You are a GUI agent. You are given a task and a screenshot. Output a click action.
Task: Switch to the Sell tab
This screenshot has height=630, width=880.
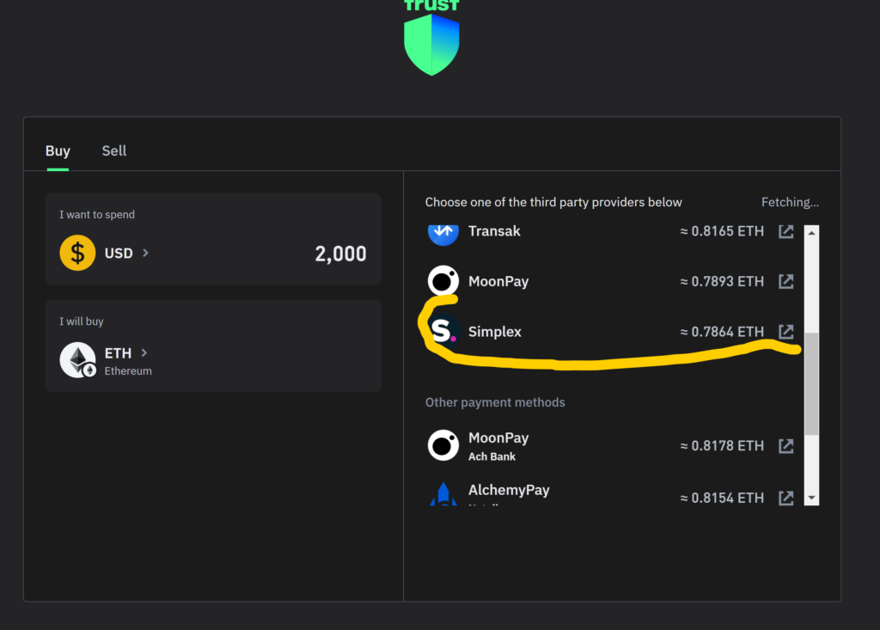coord(114,151)
